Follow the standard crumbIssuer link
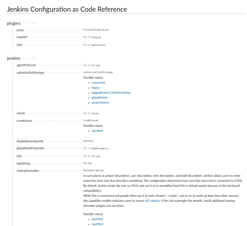 pyautogui.click(x=97, y=131)
